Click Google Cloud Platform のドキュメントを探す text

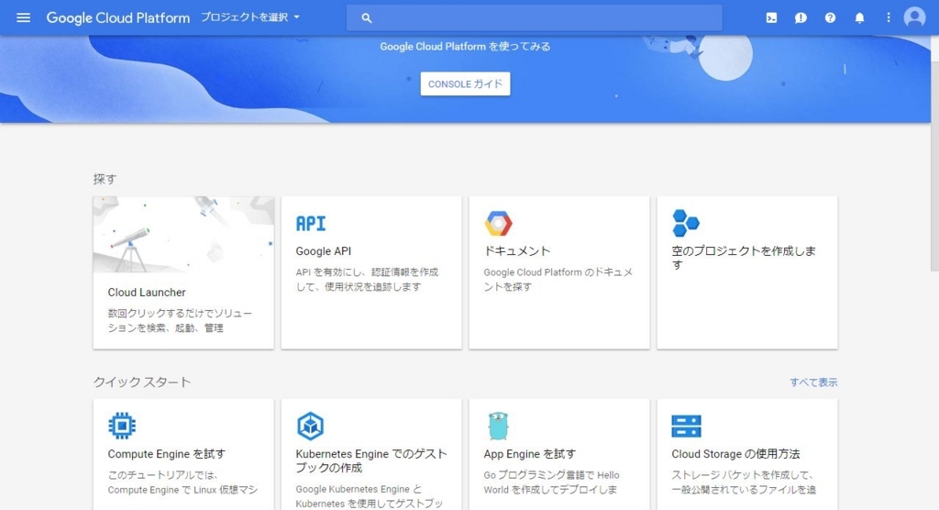558,279
